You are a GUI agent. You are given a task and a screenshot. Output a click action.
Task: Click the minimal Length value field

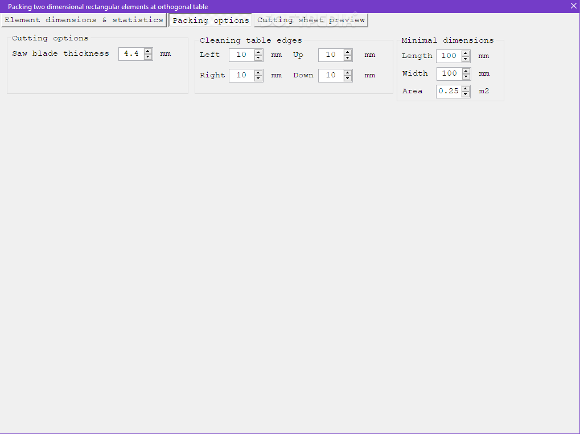pyautogui.click(x=449, y=56)
